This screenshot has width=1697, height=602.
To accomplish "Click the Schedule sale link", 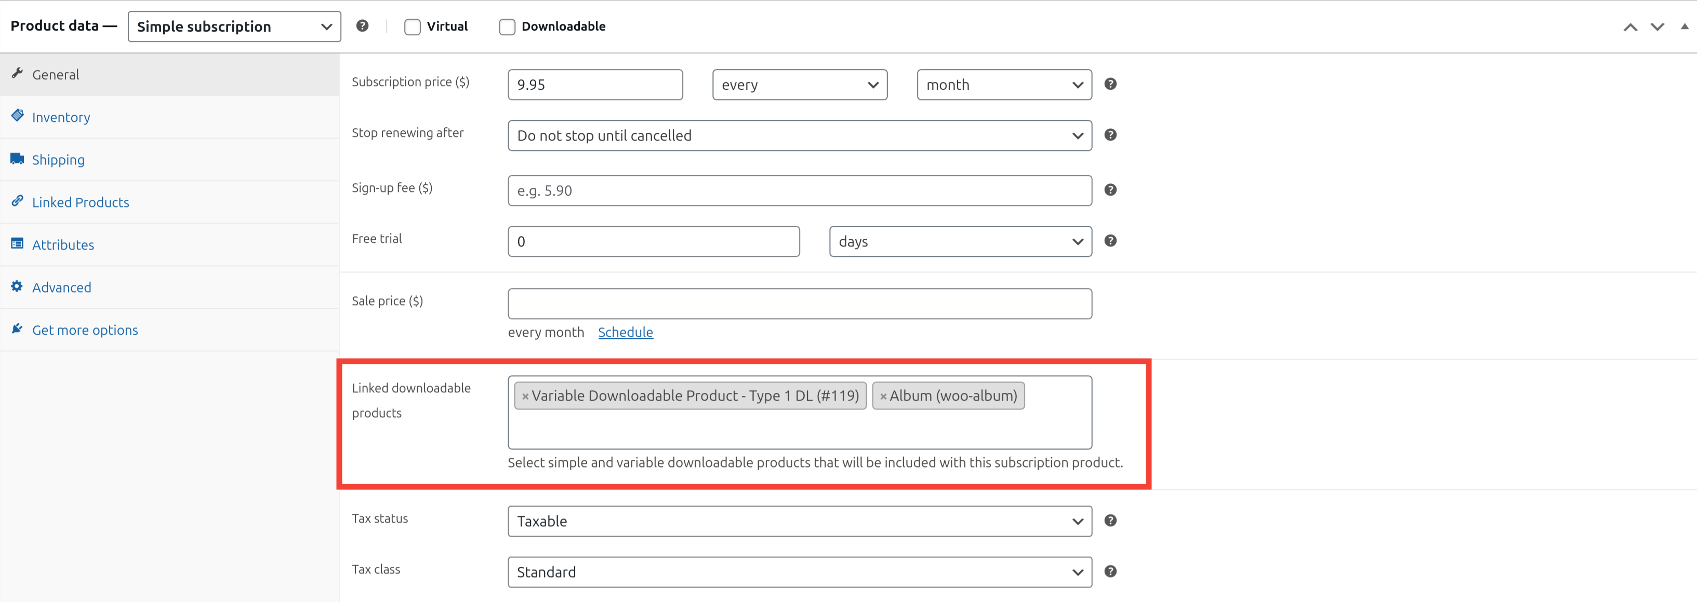I will (625, 332).
